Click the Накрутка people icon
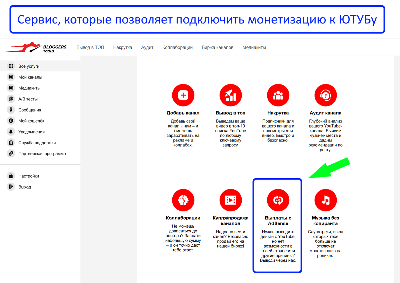 tap(278, 95)
